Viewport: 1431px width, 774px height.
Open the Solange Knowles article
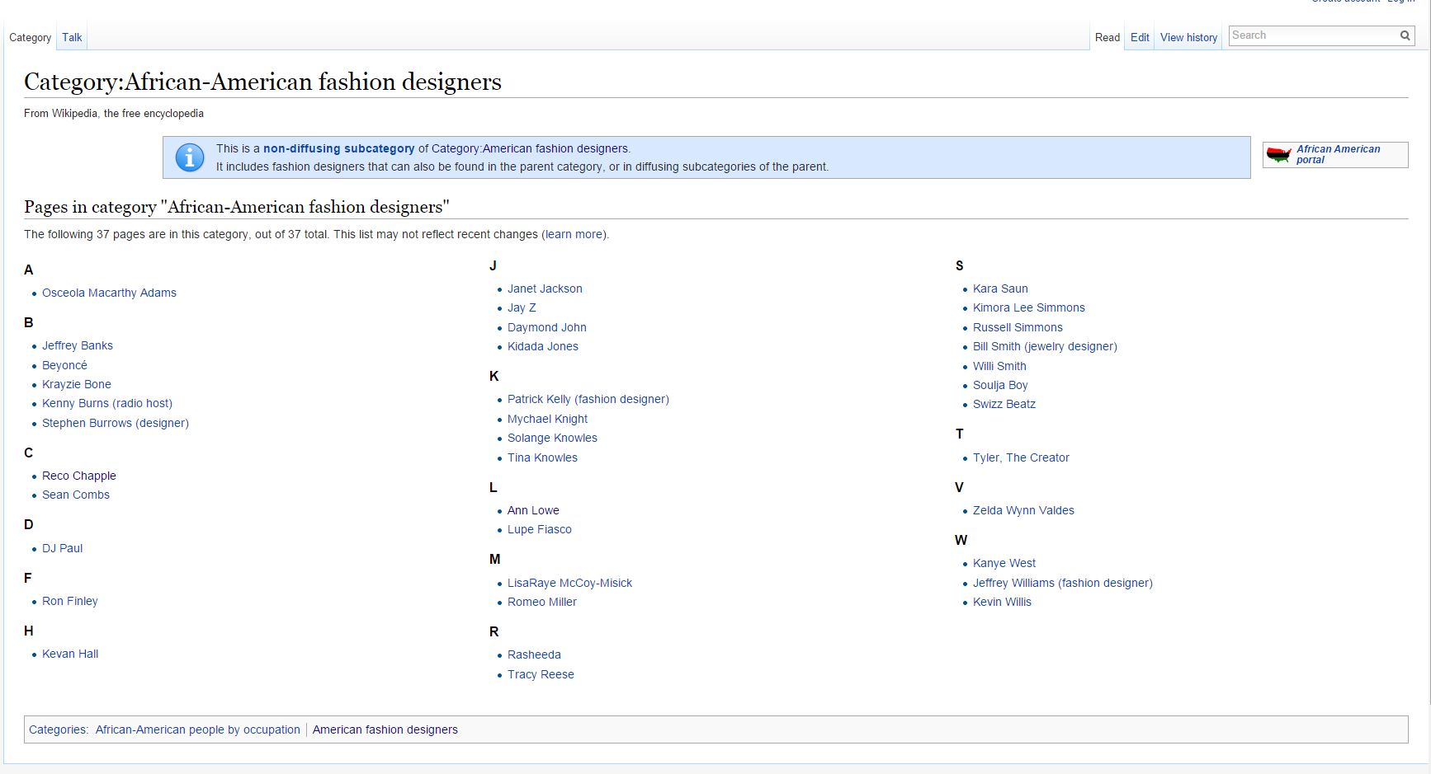[552, 438]
